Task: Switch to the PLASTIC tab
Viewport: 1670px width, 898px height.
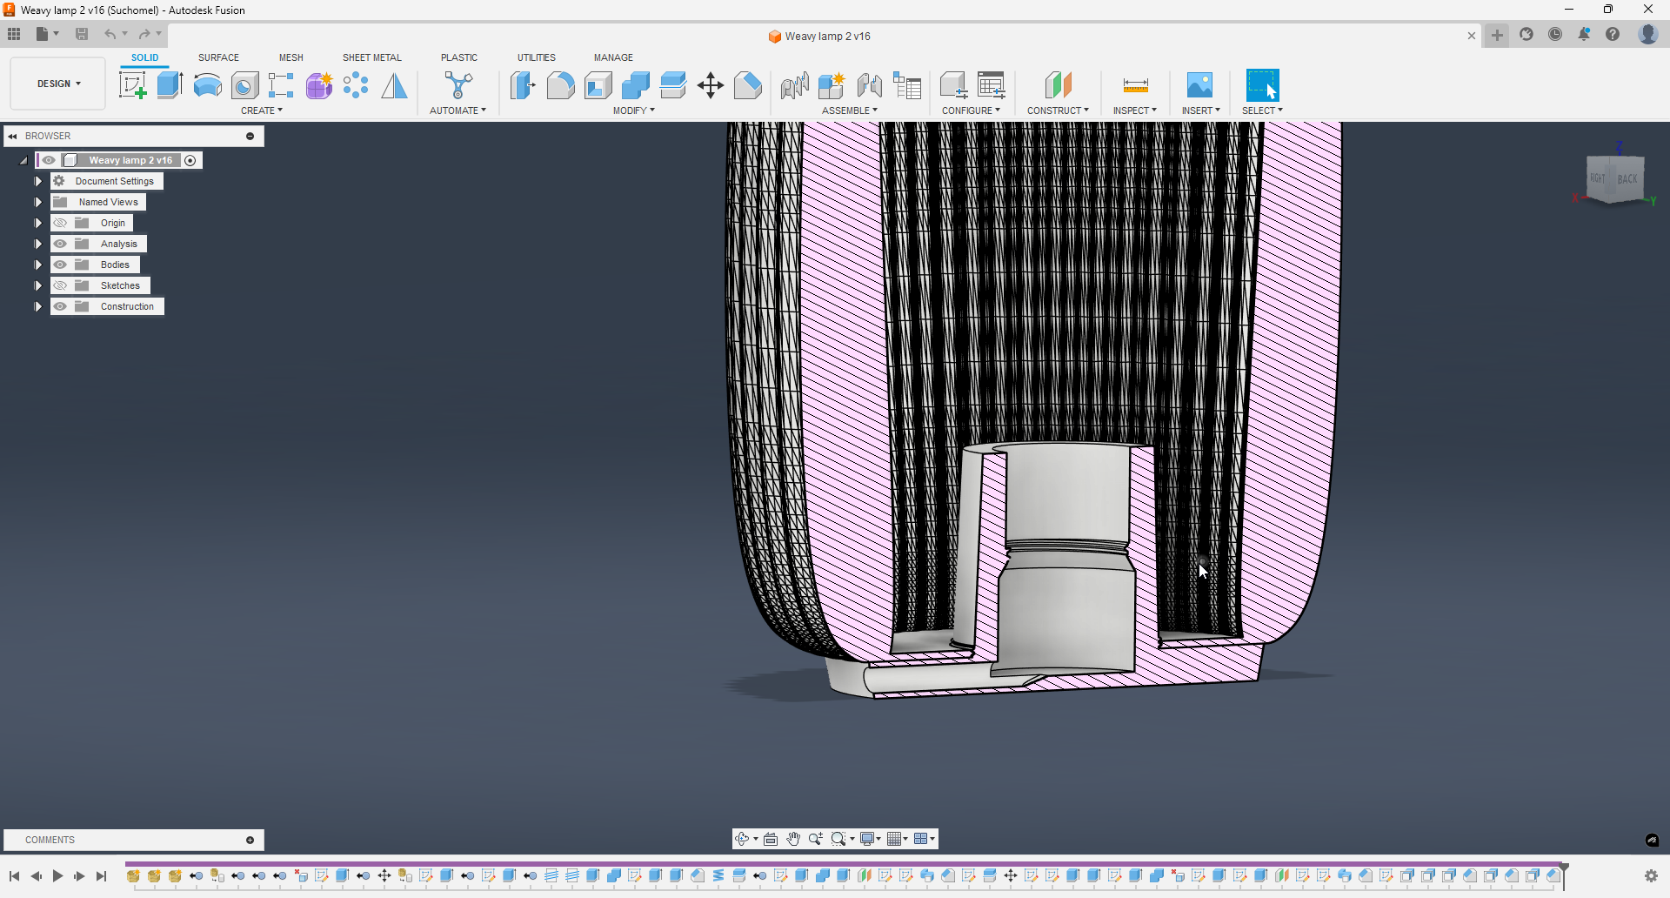Action: click(459, 57)
